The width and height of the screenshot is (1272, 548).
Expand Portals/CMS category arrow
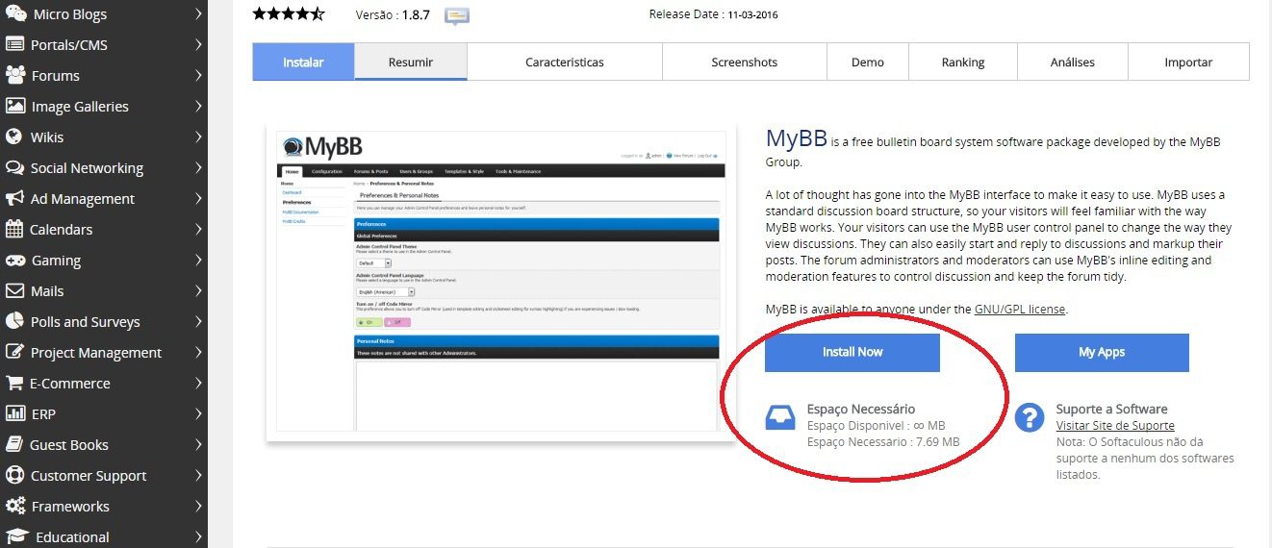(197, 44)
